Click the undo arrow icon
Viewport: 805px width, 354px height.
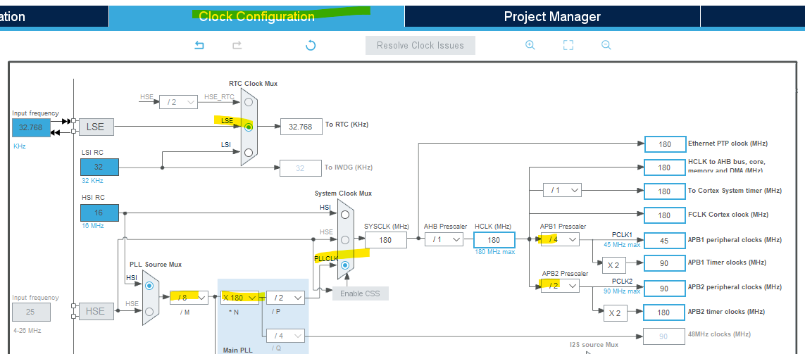coord(199,45)
